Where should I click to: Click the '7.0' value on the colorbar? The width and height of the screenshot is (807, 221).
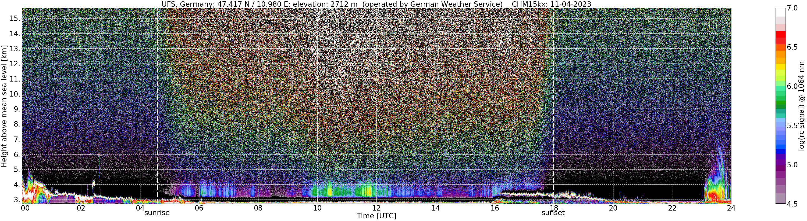coord(792,8)
